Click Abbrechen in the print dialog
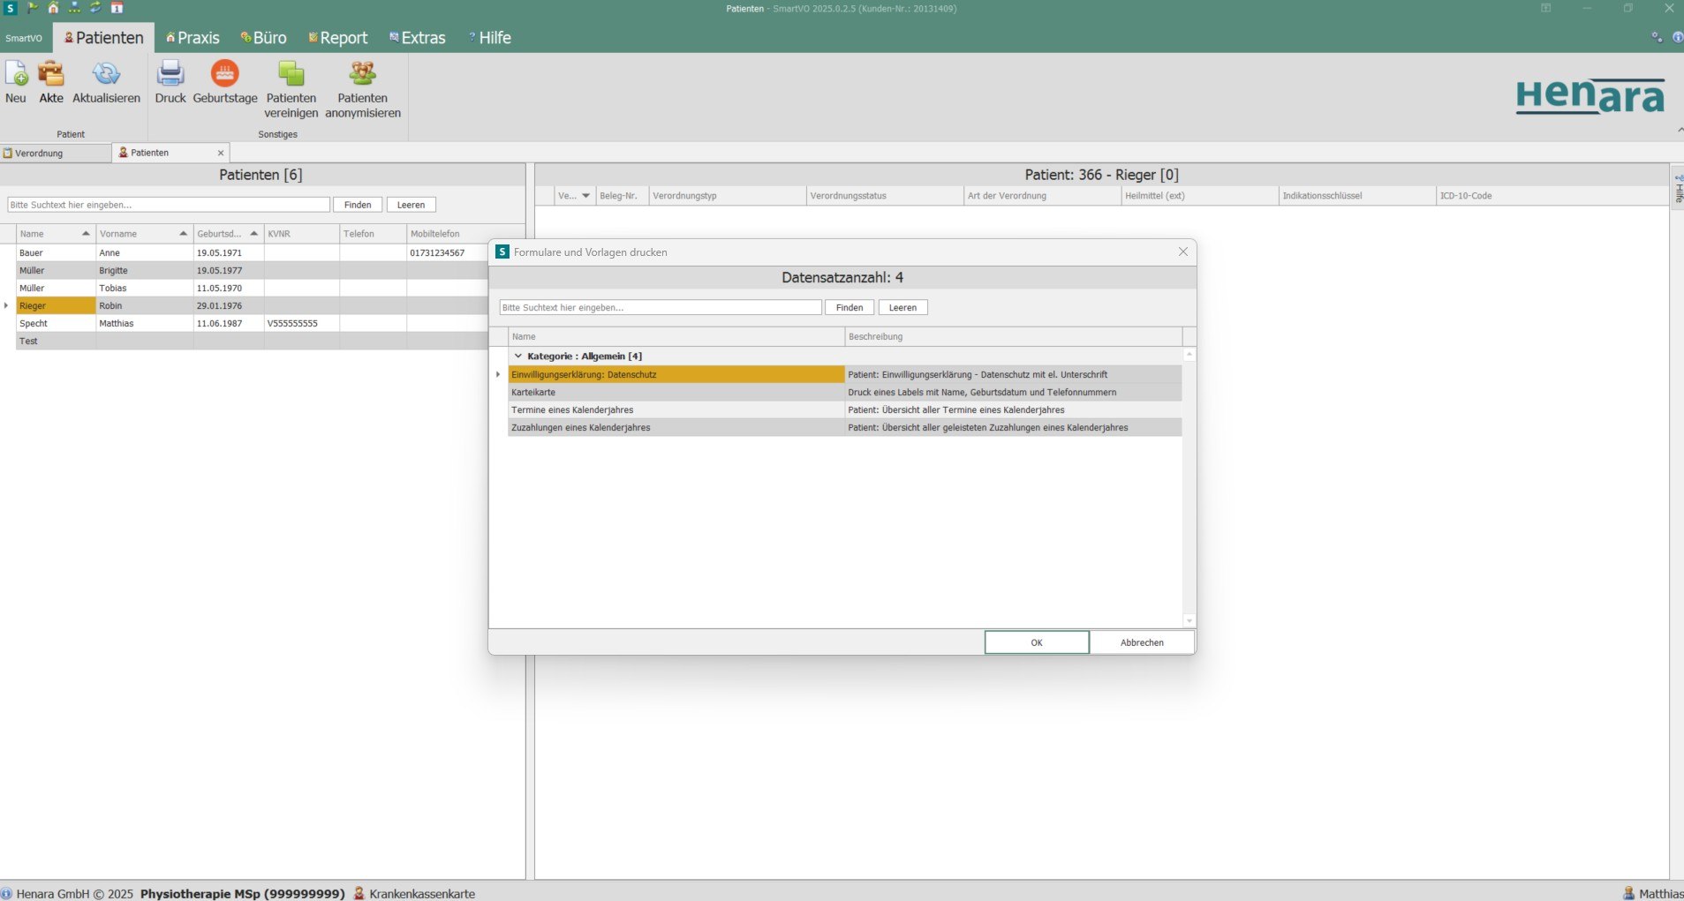The image size is (1684, 901). tap(1141, 642)
